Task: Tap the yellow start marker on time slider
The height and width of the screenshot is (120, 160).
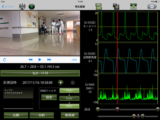Action: pyautogui.click(x=98, y=109)
